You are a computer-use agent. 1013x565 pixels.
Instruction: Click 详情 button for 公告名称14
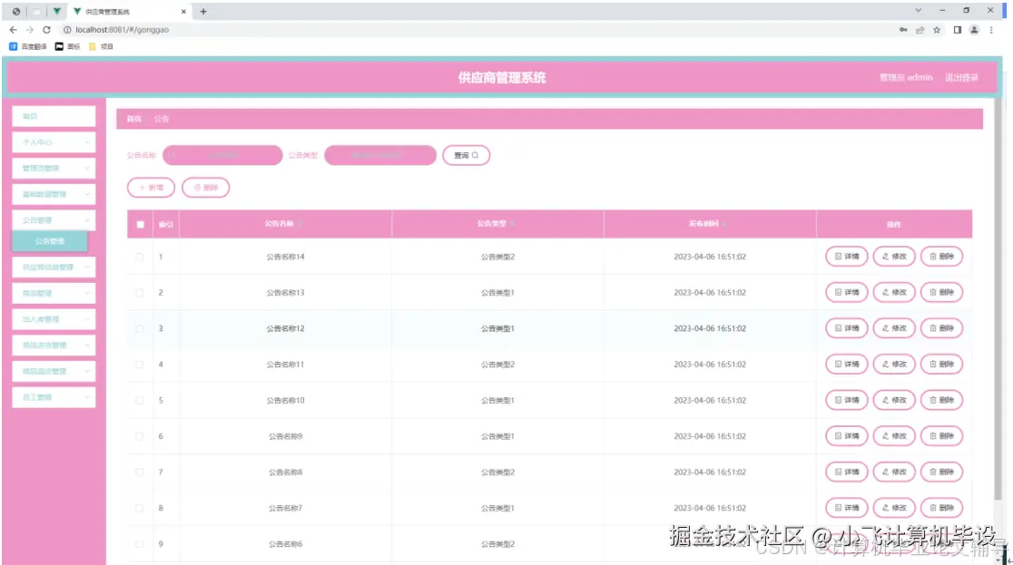coord(846,257)
